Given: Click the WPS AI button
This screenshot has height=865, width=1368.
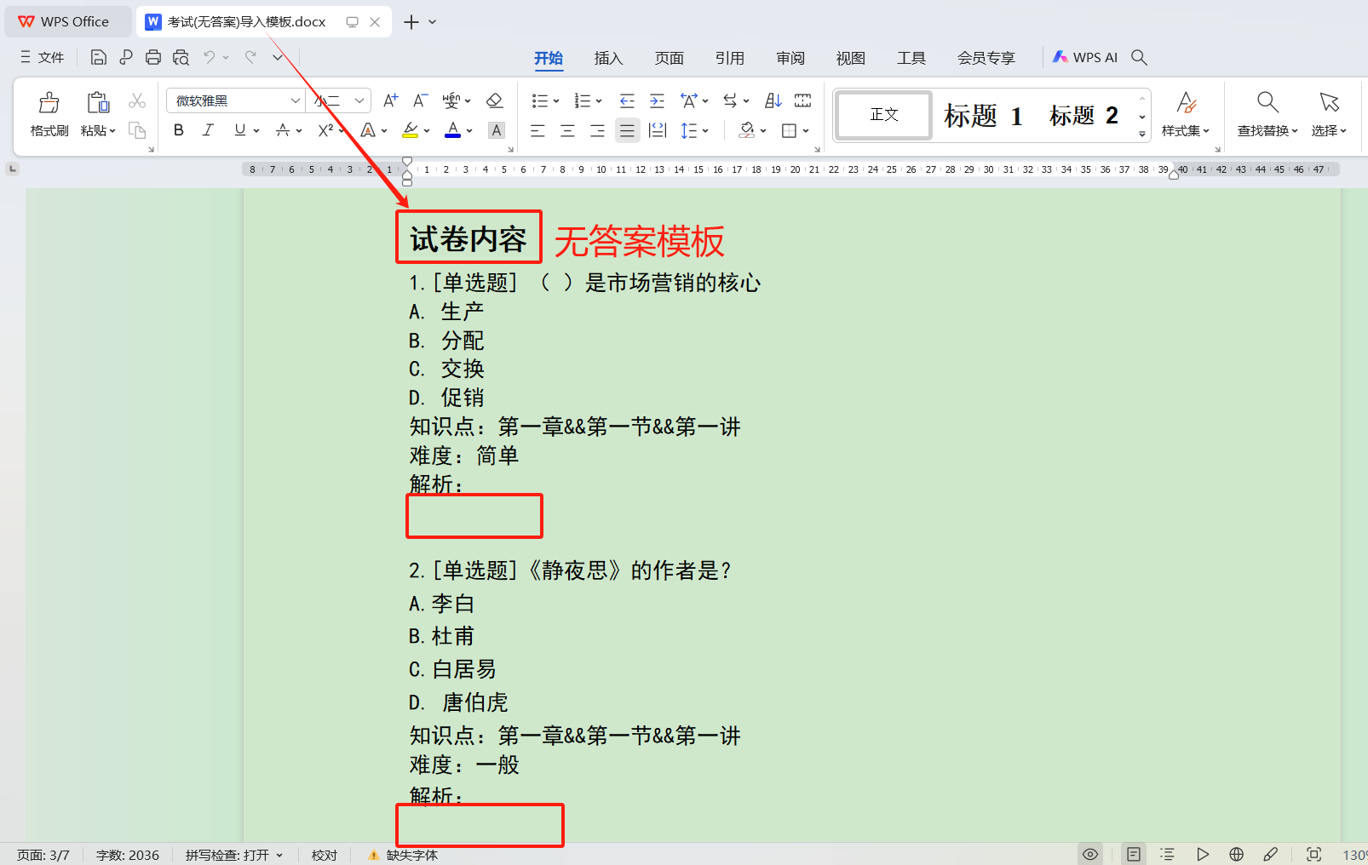Looking at the screenshot, I should click(x=1085, y=58).
